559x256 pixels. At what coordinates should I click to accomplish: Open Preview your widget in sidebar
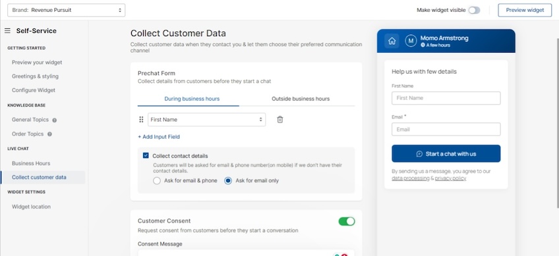37,63
